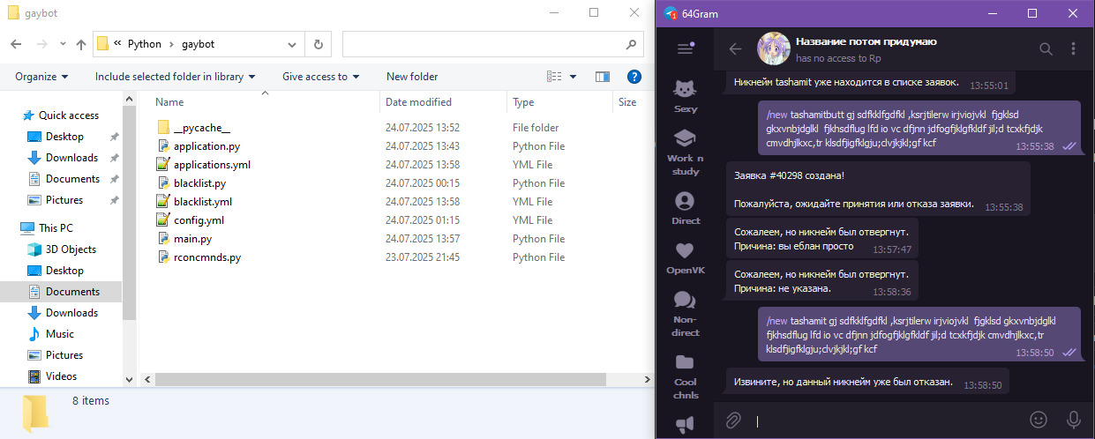Toggle the preview pane button
Screen dimensions: 1095x439
(603, 77)
